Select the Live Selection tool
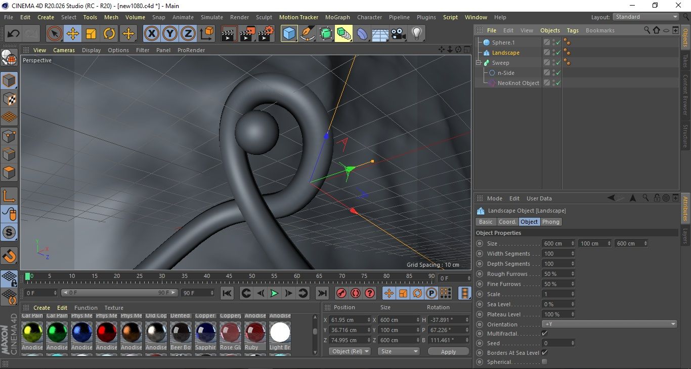 click(55, 34)
